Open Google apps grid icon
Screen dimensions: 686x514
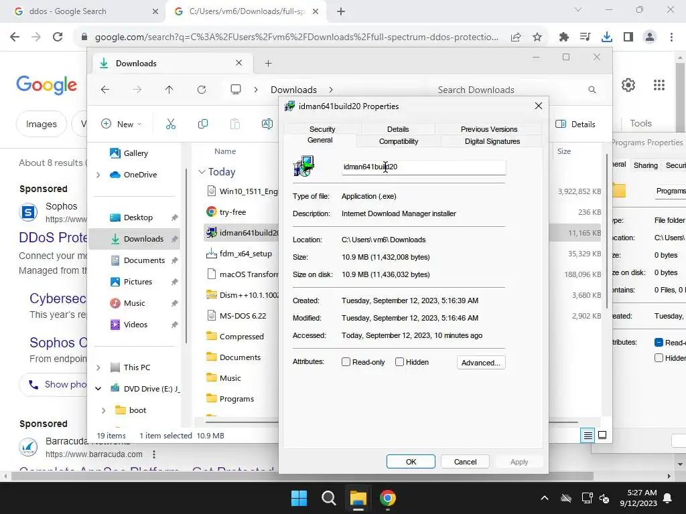click(659, 85)
